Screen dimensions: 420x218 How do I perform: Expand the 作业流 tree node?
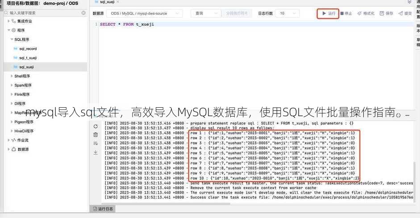click(x=8, y=140)
